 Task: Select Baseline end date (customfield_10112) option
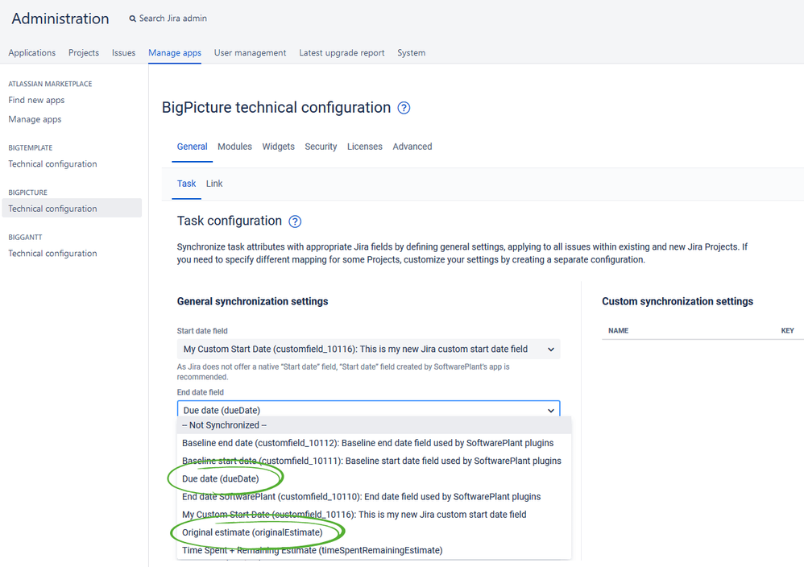click(374, 443)
